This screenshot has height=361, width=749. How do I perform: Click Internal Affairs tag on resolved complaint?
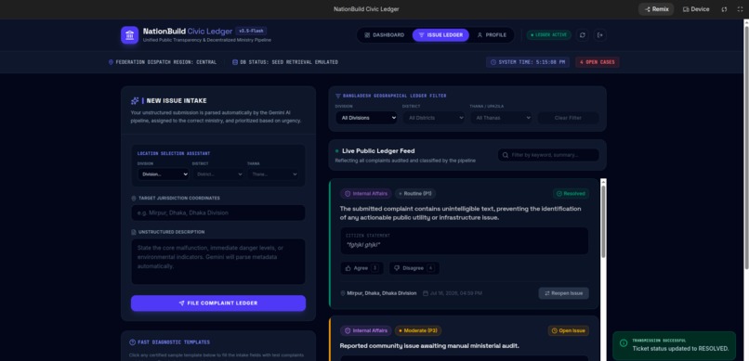coord(366,194)
